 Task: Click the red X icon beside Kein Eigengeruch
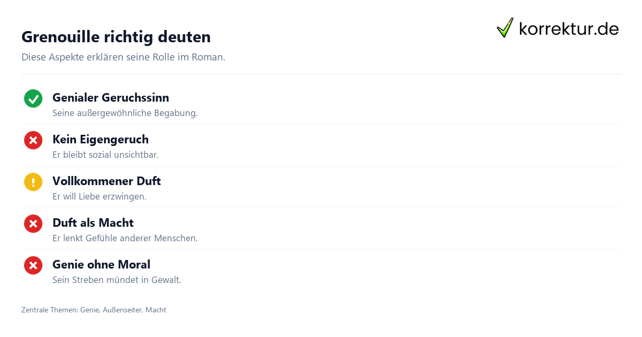point(33,140)
